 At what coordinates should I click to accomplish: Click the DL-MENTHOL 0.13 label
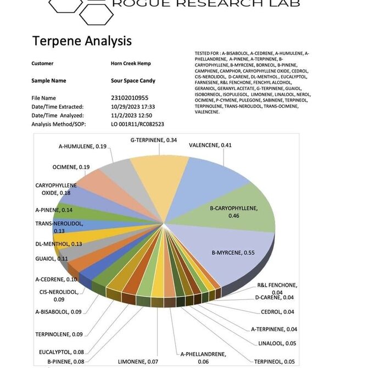59,244
